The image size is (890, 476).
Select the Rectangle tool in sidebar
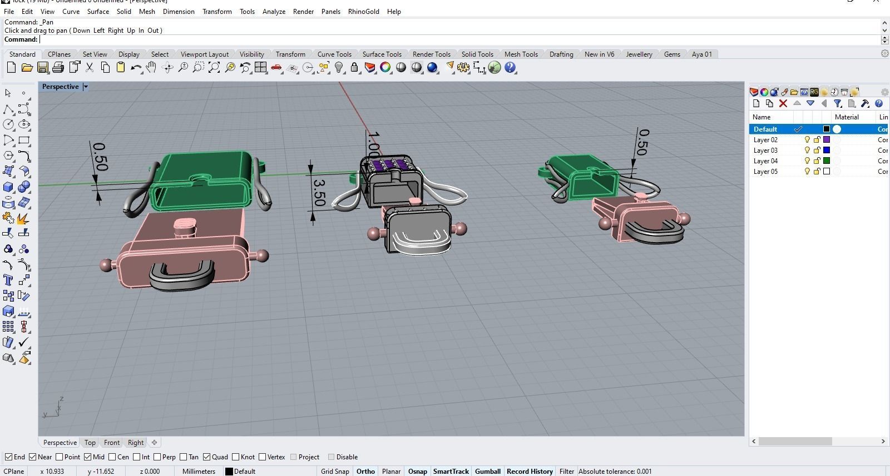click(x=24, y=140)
